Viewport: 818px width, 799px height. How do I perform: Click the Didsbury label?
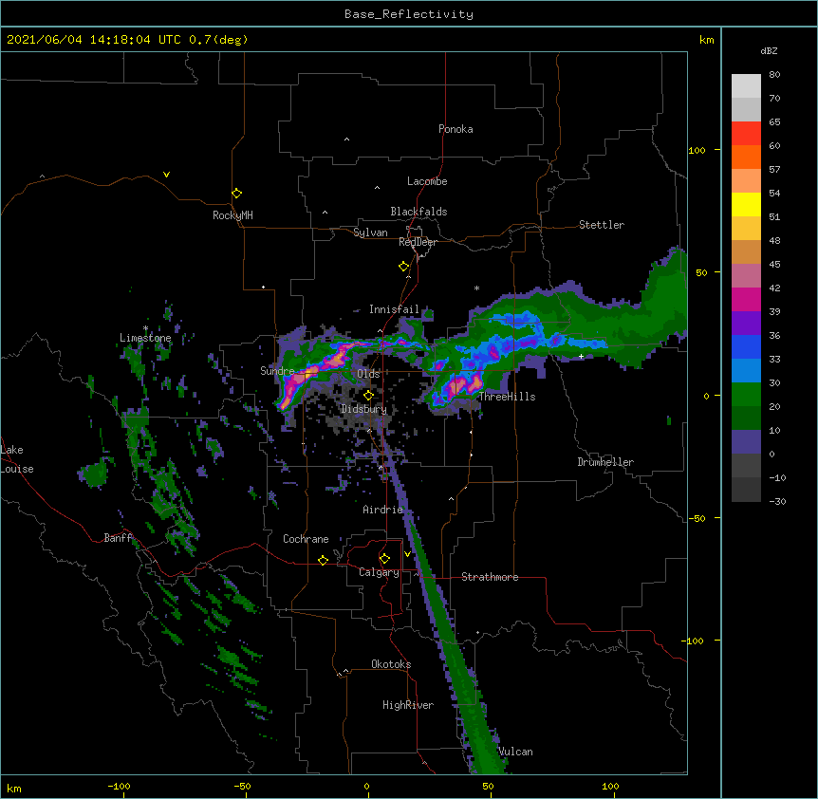pos(363,409)
